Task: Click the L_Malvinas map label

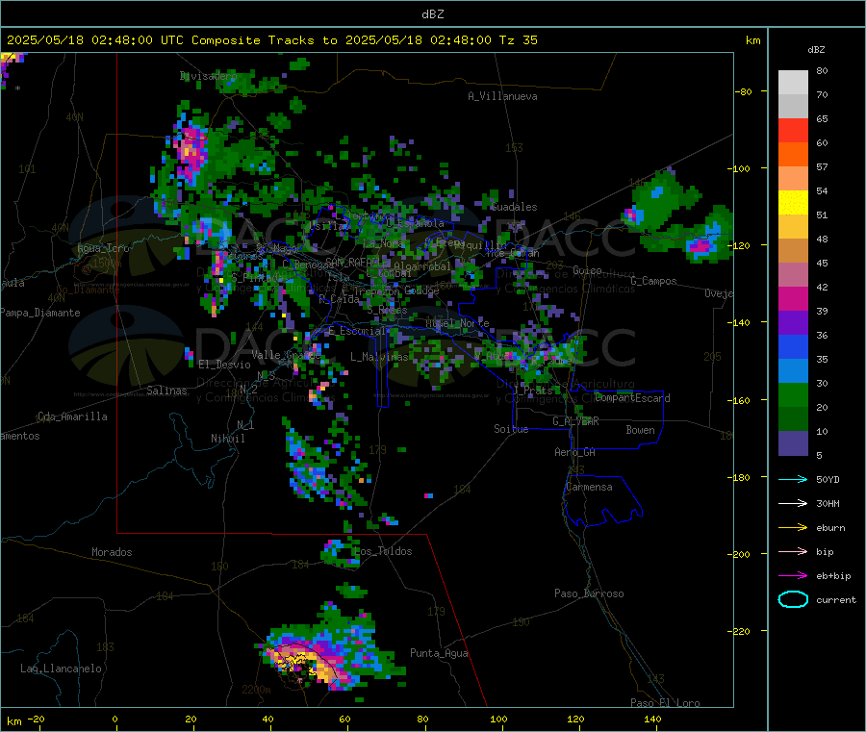Action: coord(379,357)
